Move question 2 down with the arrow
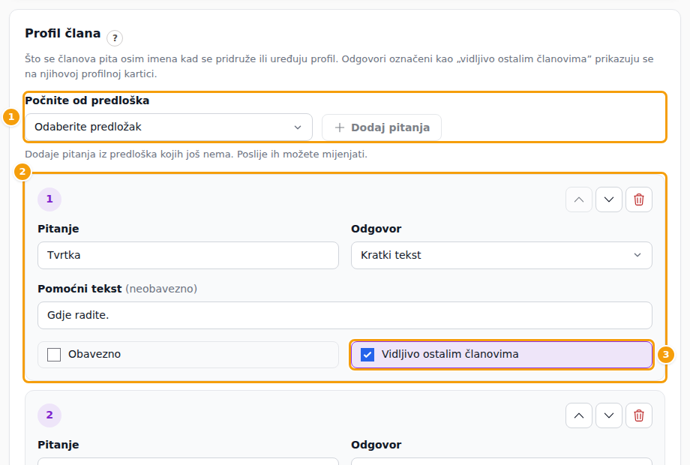This screenshot has width=690, height=465. (608, 415)
